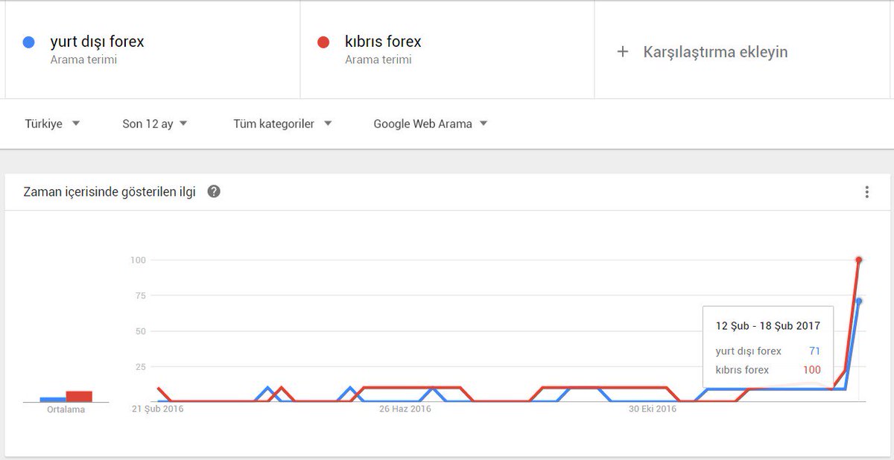The image size is (894, 460).
Task: Edit the kıbrıs forex search term
Action: pyautogui.click(x=383, y=42)
